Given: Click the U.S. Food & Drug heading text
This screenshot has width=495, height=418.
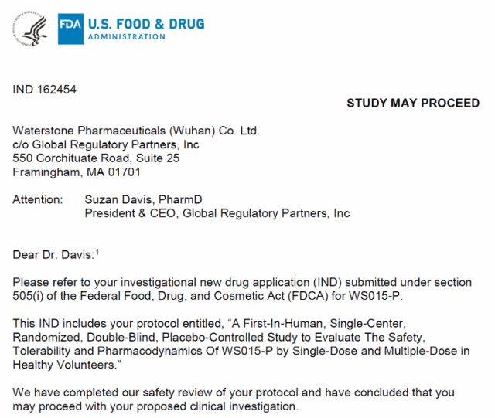Looking at the screenshot, I should [145, 24].
